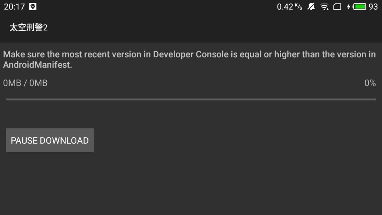Click the PAUSE DOWNLOAD button
Viewport: 382px width, 215px height.
pos(50,140)
